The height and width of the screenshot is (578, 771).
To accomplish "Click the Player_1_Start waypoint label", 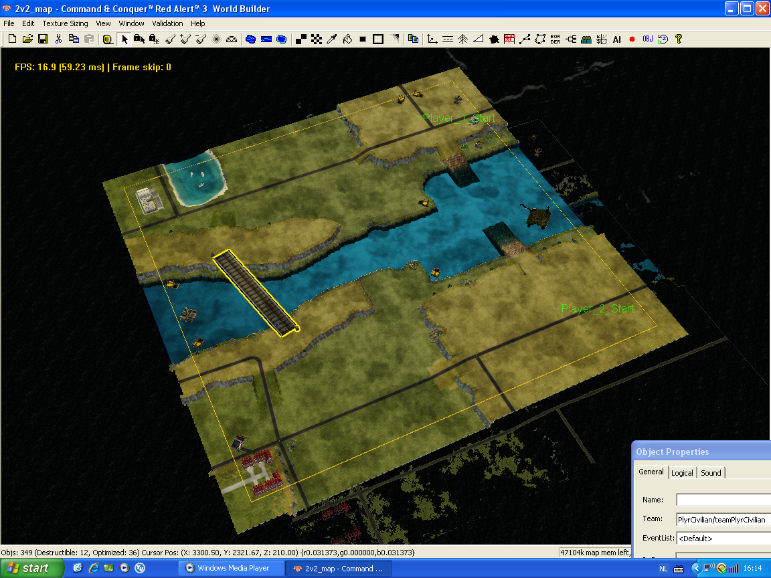I will pyautogui.click(x=458, y=118).
